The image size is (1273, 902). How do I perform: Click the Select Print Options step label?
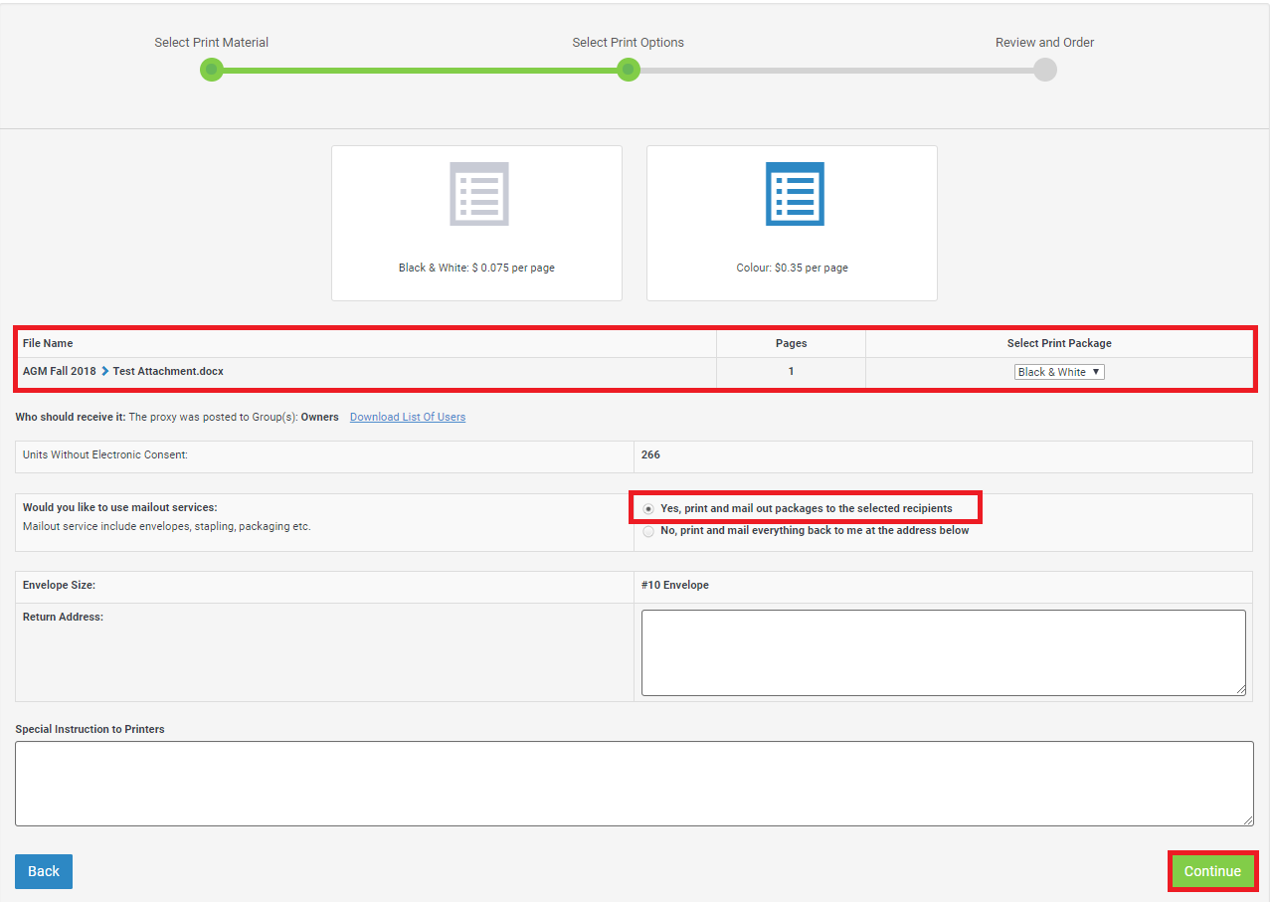629,43
